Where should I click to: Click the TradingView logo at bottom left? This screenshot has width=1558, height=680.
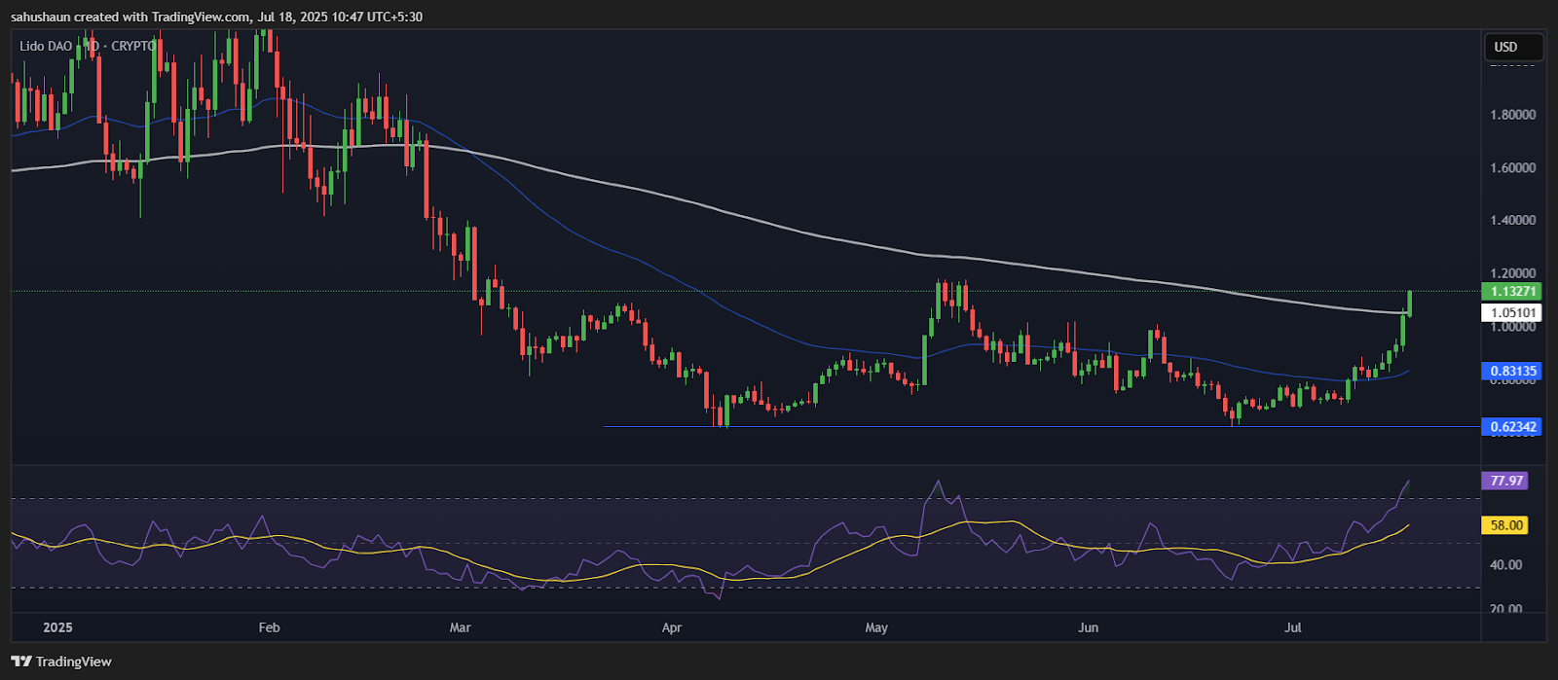coord(62,662)
